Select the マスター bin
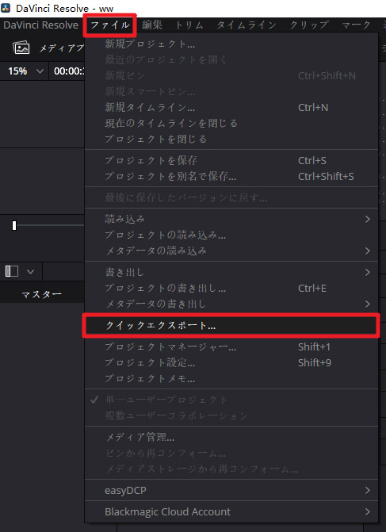The width and height of the screenshot is (386, 532). coord(42,294)
